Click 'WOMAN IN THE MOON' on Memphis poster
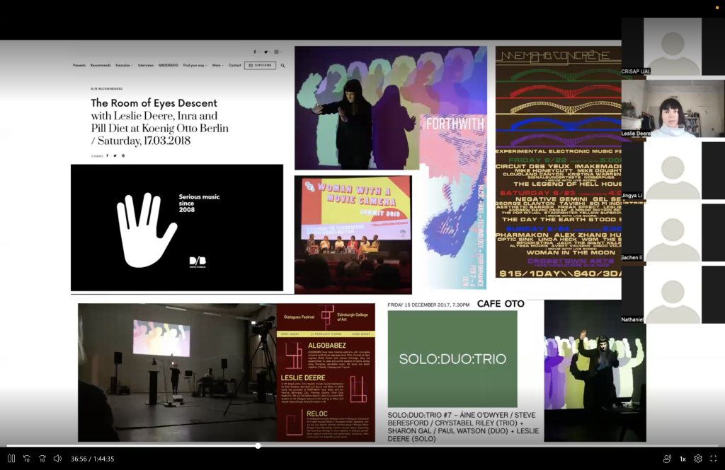Image resolution: width=725 pixels, height=470 pixels. point(571,252)
